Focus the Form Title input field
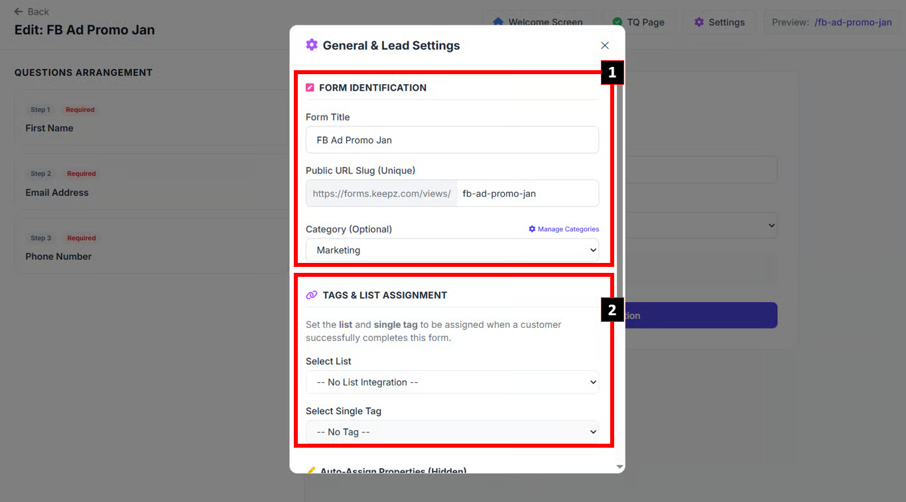Viewport: 906px width, 502px height. point(452,140)
